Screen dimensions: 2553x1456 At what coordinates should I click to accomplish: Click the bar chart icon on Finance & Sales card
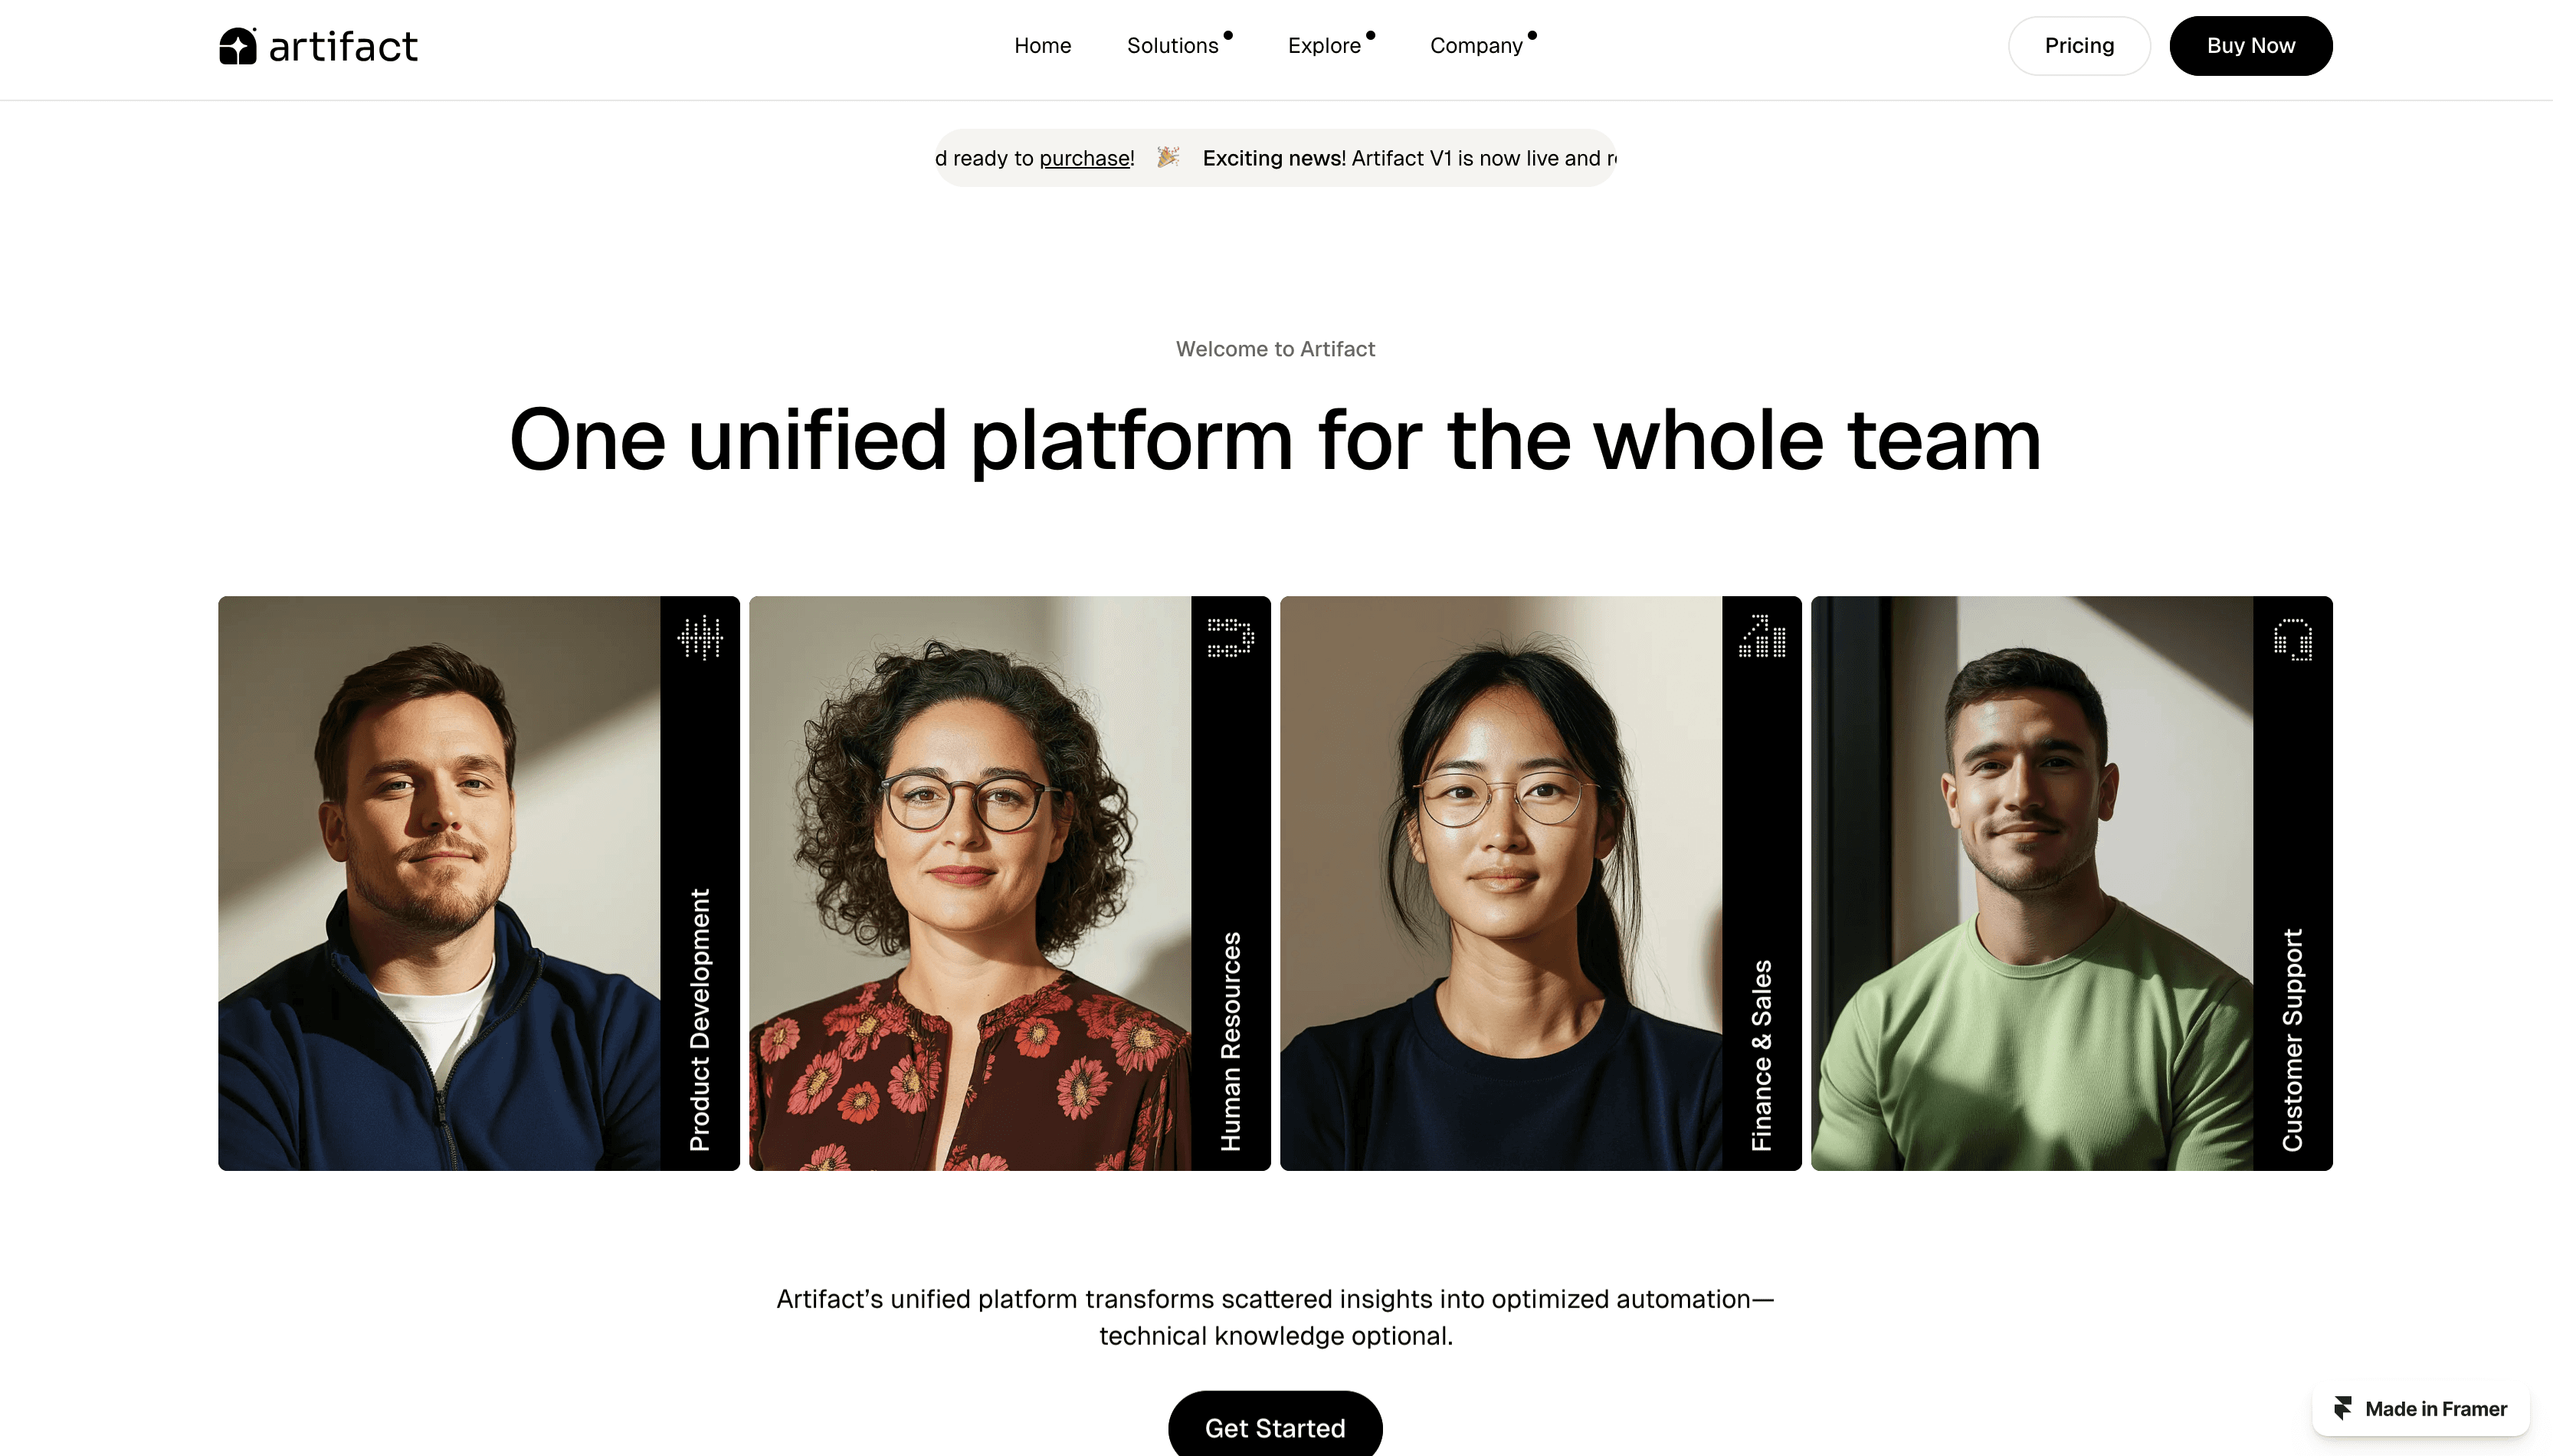click(1762, 636)
